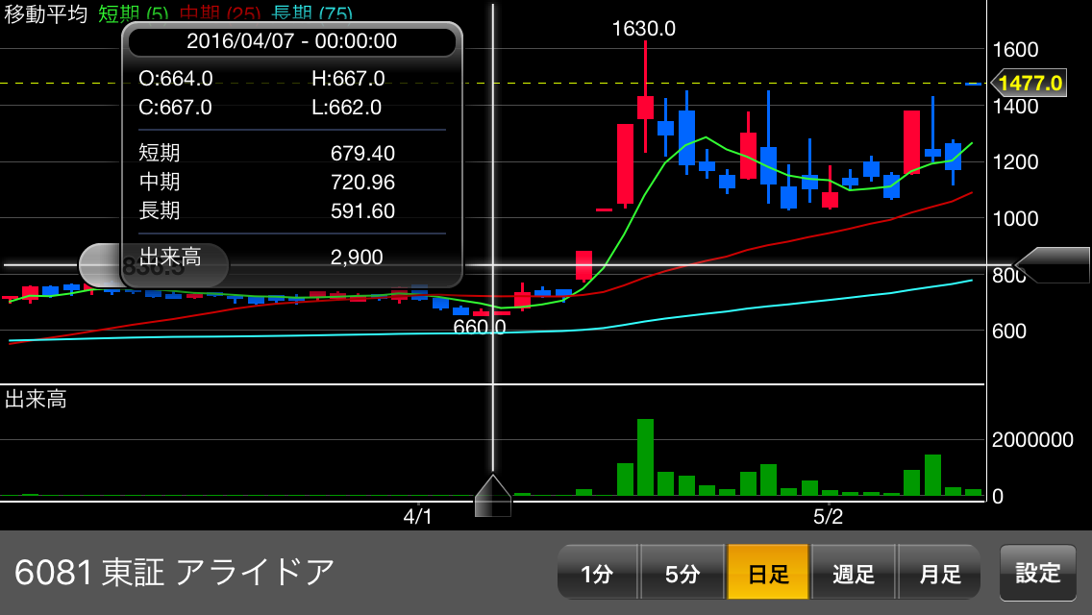Click the 5/2 date label on time axis

[x=828, y=517]
